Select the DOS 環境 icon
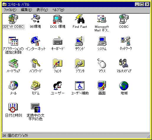 click(58, 19)
